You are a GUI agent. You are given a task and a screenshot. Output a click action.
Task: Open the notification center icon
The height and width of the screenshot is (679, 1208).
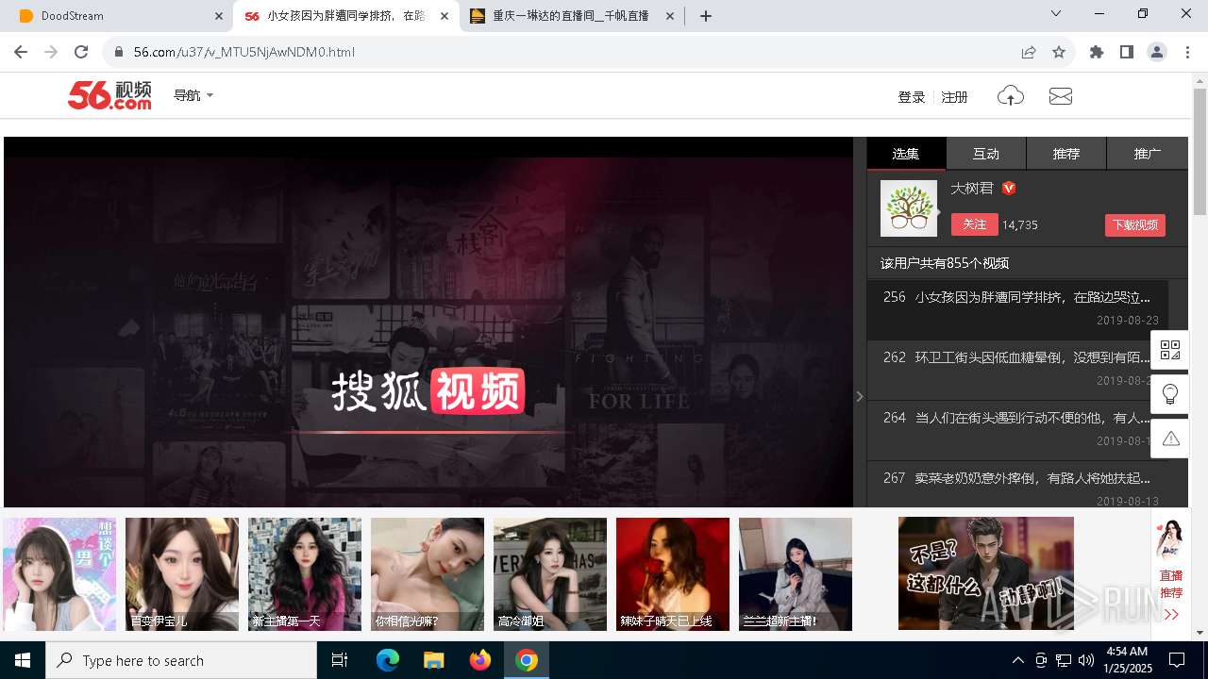click(x=1177, y=660)
